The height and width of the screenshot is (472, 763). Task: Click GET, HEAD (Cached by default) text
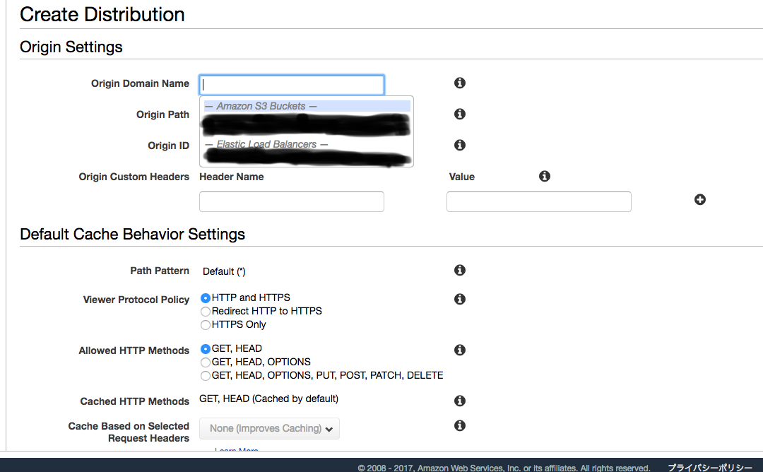tap(268, 399)
